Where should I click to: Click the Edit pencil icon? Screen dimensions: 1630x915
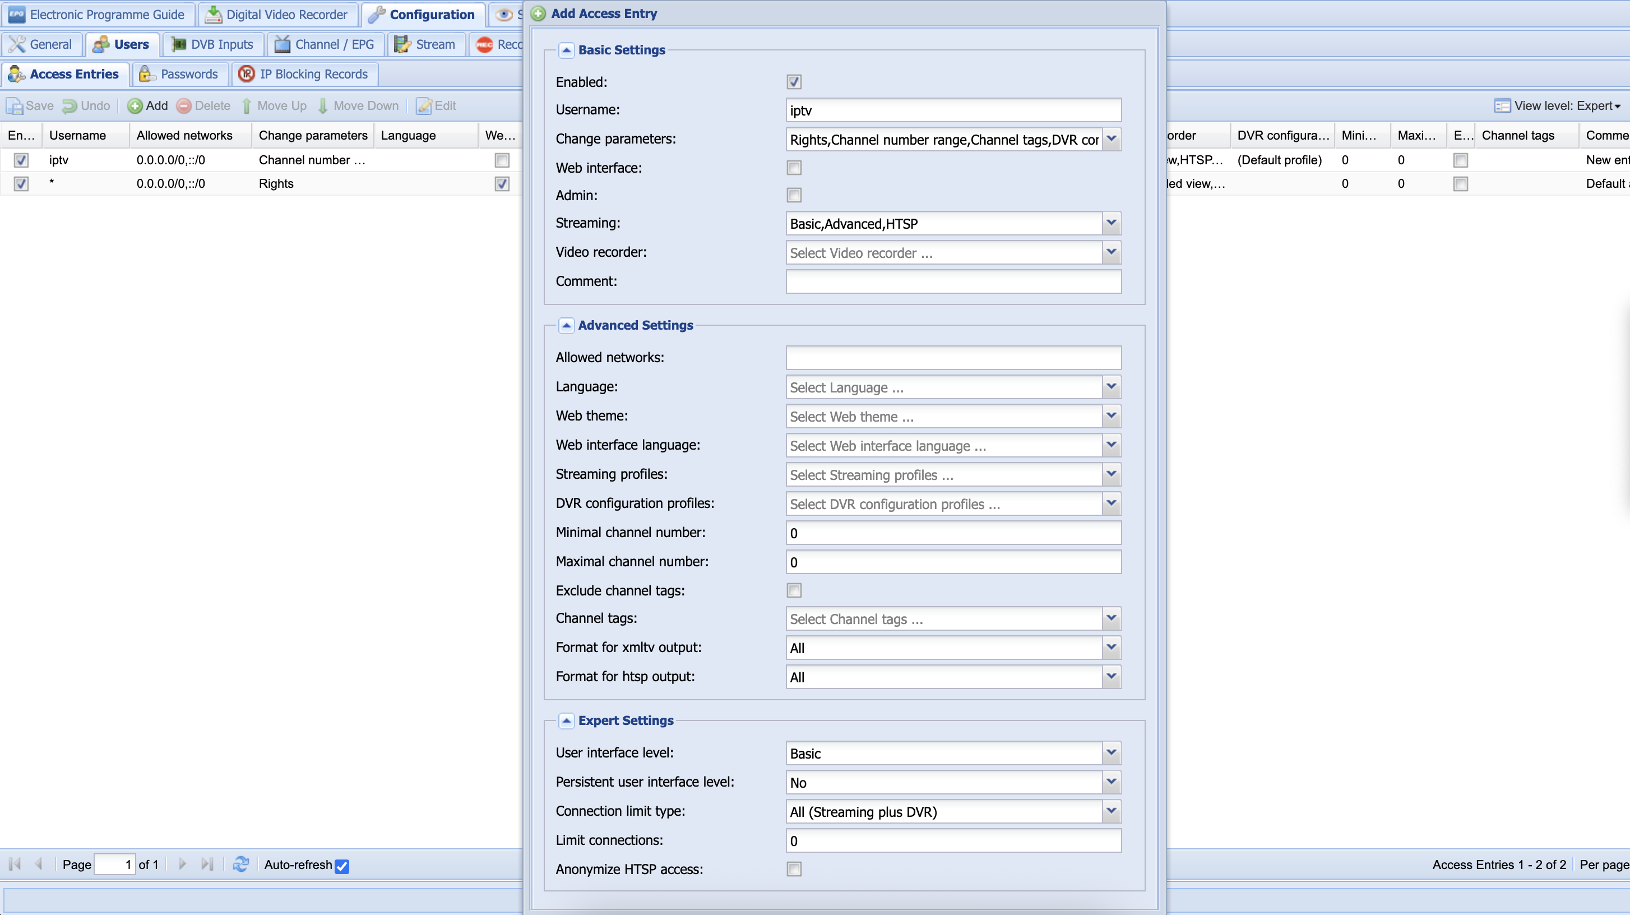point(423,105)
